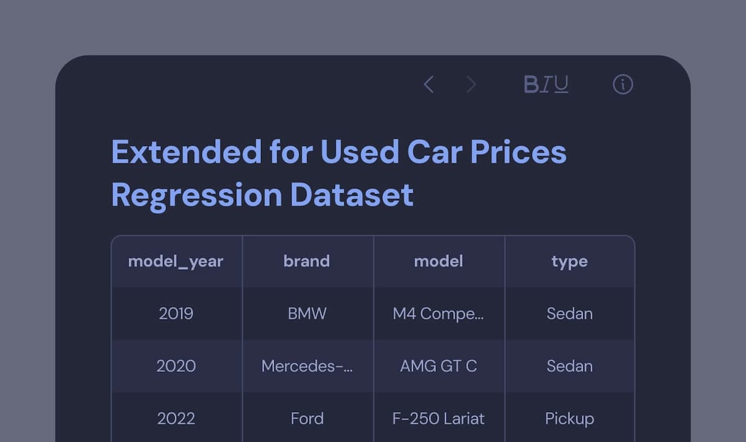This screenshot has height=442, width=746.
Task: Click the forward chevron arrow
Action: [471, 85]
